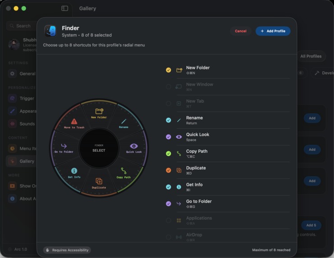Click the Show Onboarding icon in sidebar

point(12,186)
